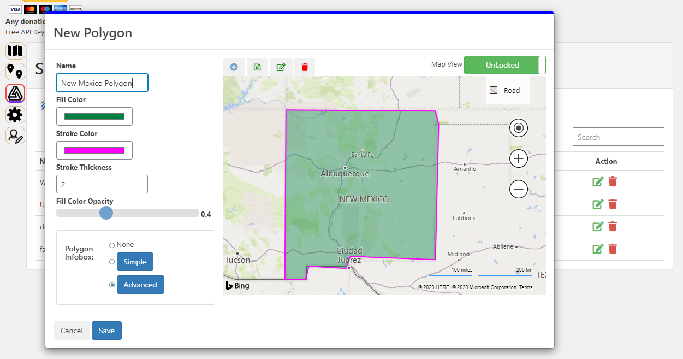Toggle the Map View UnLocked switch

tap(504, 65)
